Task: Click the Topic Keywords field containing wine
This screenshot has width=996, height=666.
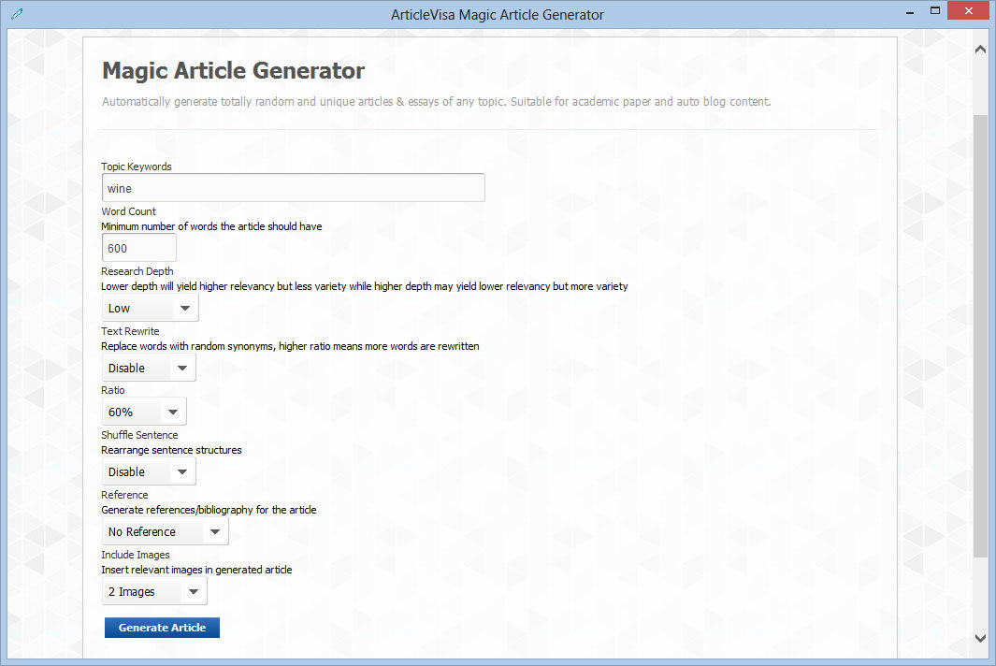Action: click(293, 188)
